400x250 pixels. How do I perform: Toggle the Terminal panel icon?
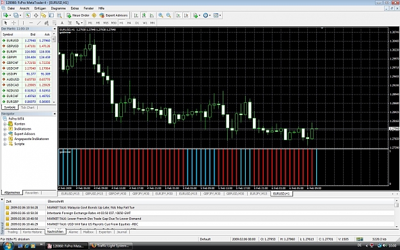click(51, 15)
